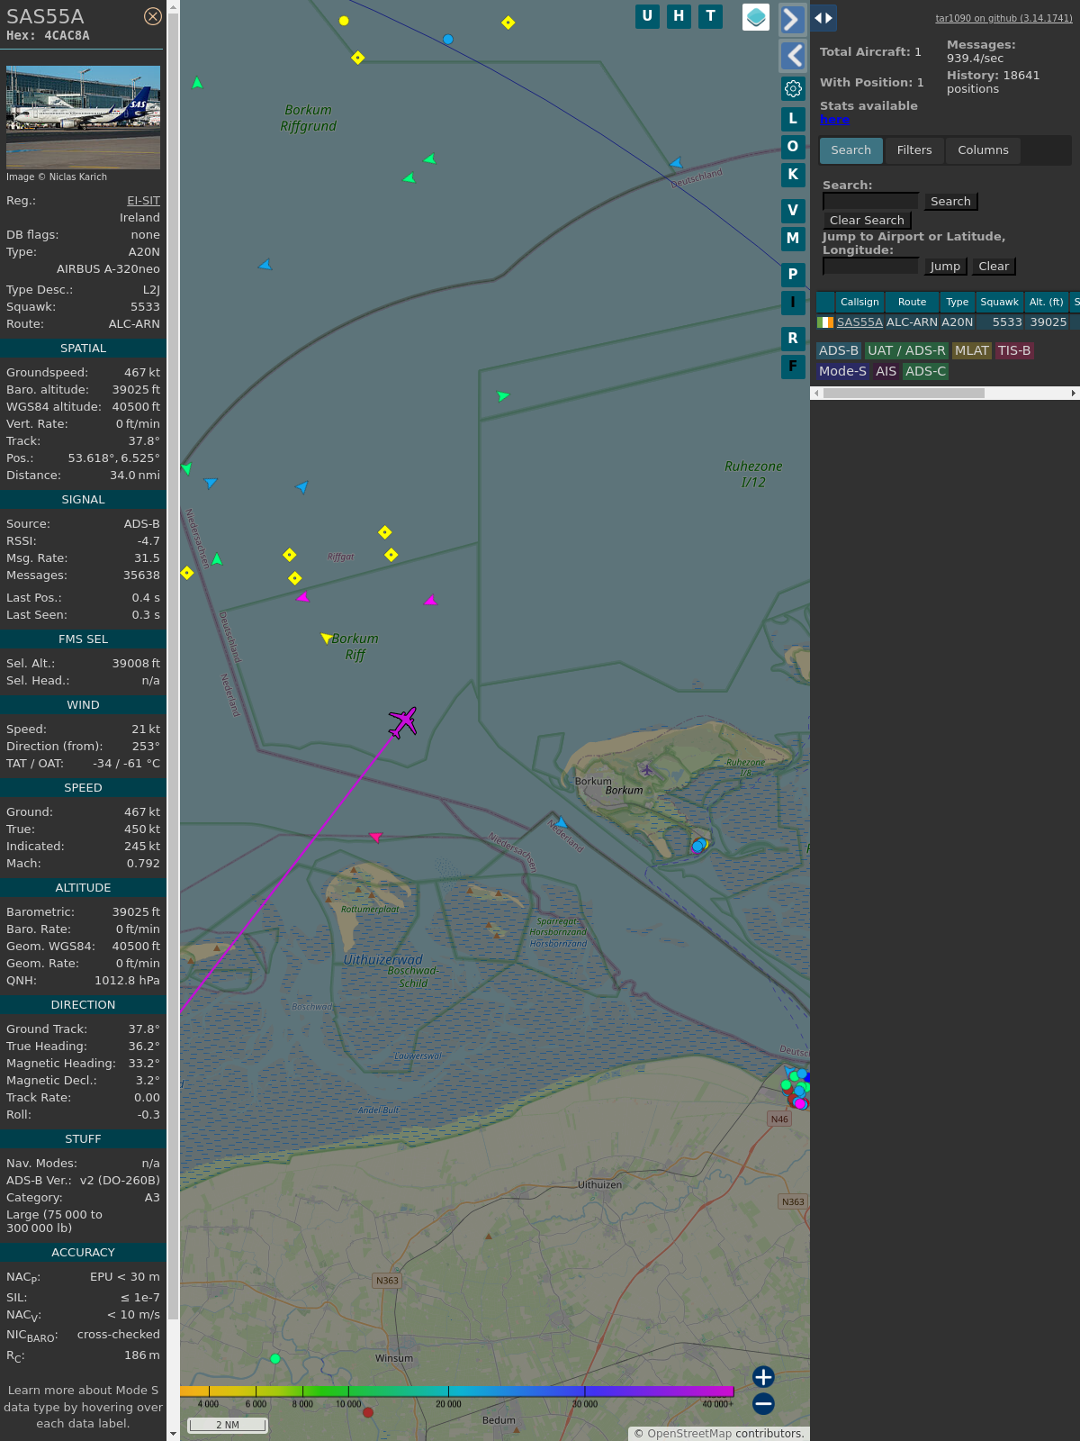Click the Jump button
1080x1441 pixels.
[945, 267]
